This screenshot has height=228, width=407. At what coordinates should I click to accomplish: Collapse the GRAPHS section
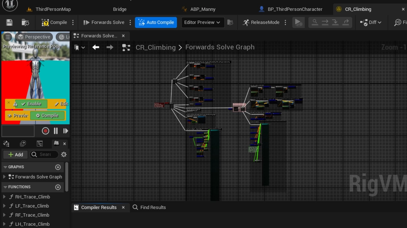[x=5, y=167]
